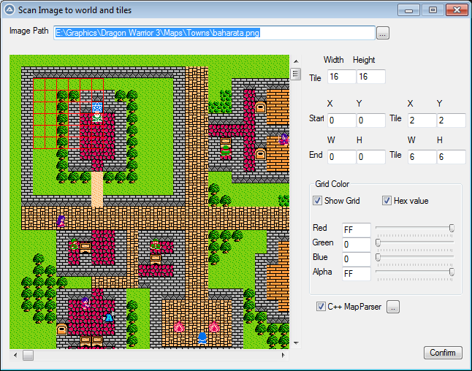Click map preview scroll-up arrow
The image size is (472, 371).
(x=296, y=61)
